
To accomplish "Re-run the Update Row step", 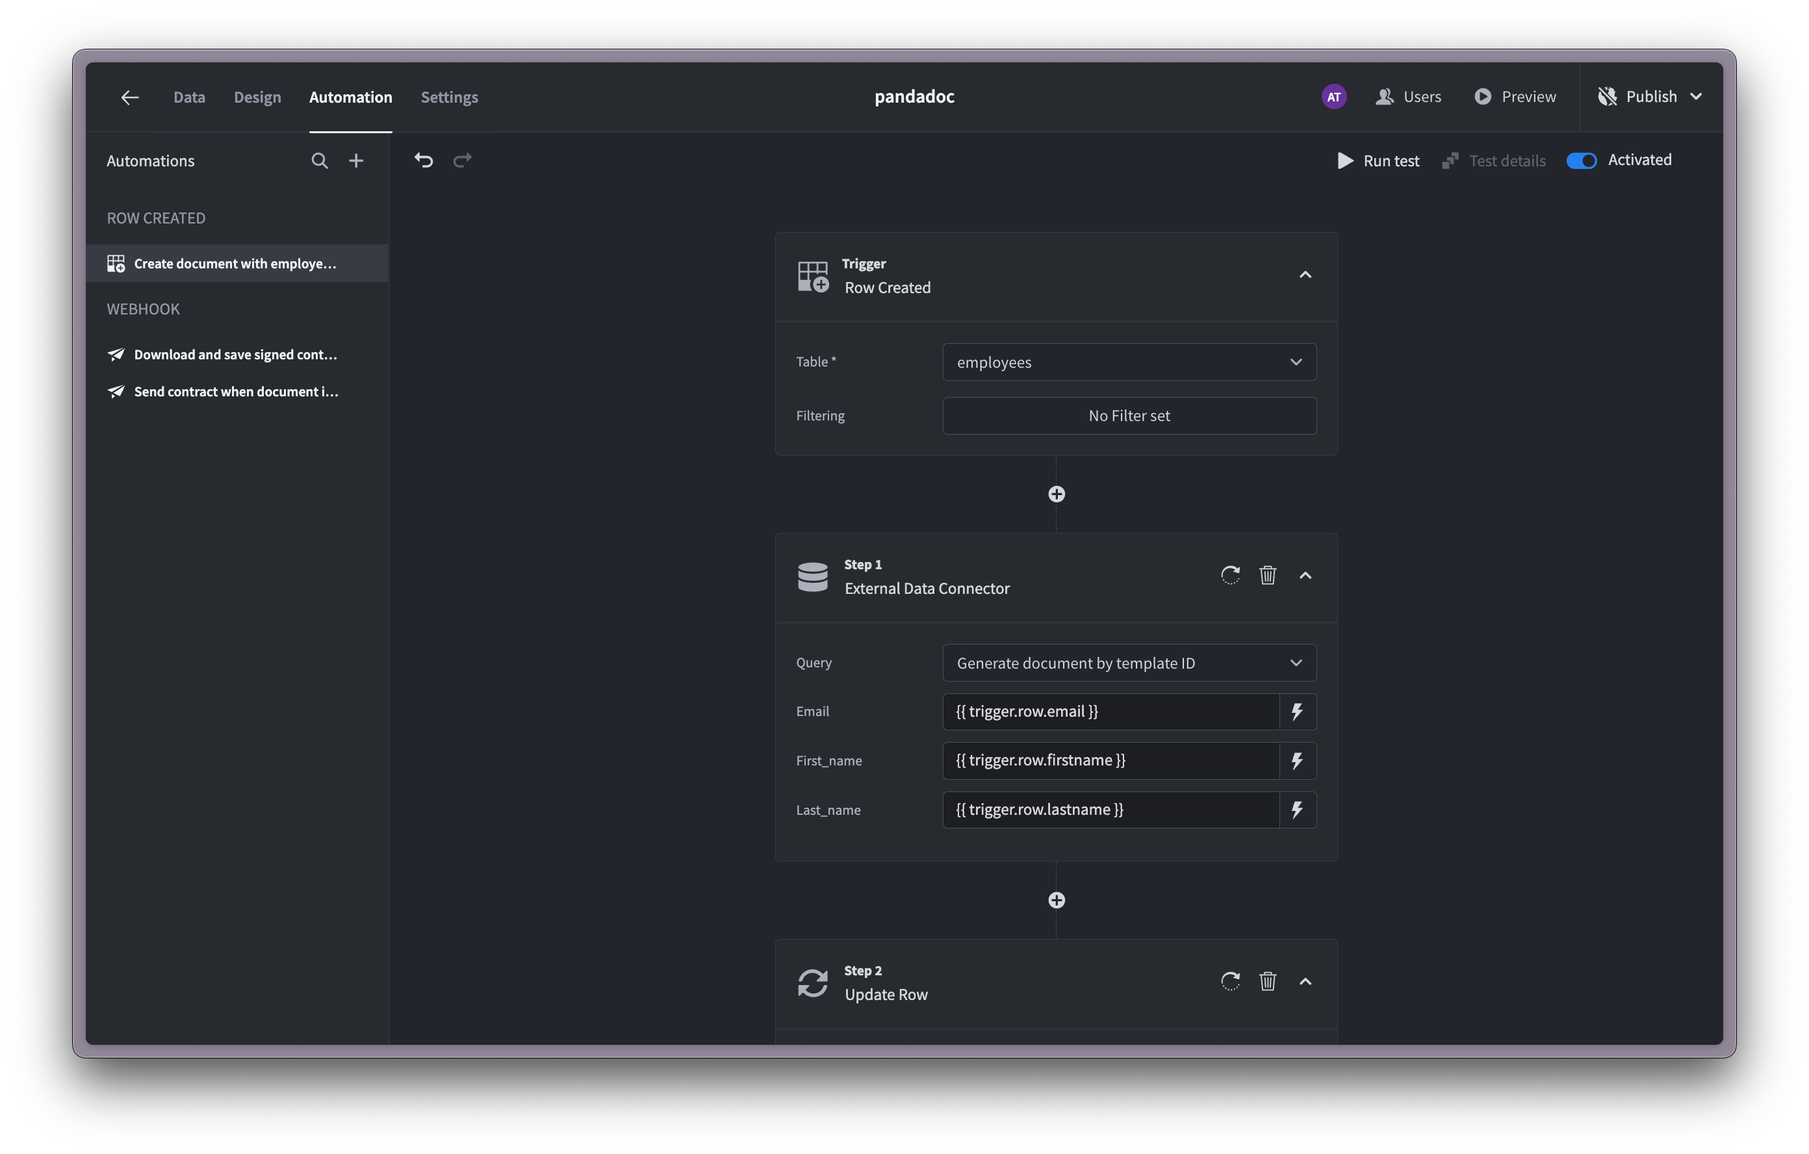I will [1230, 981].
